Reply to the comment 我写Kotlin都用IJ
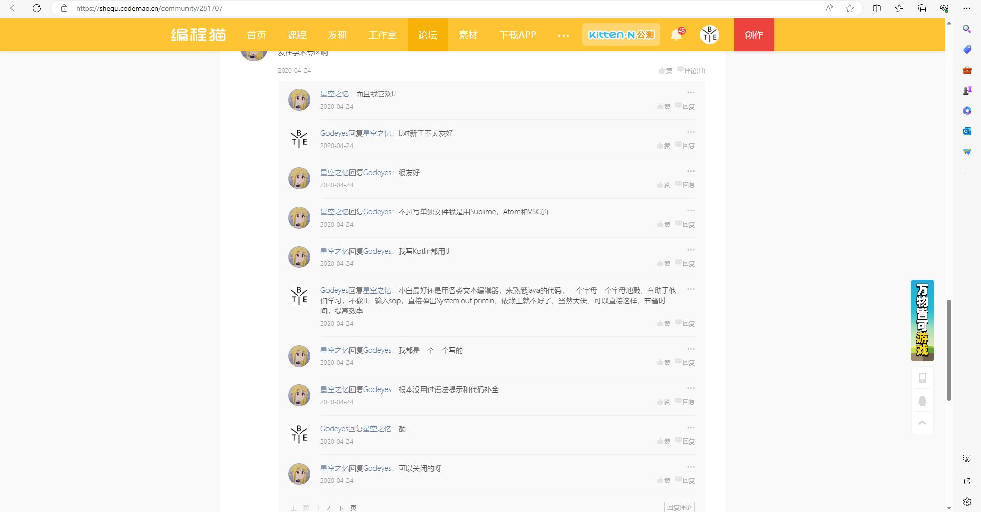Image resolution: width=981 pixels, height=512 pixels. pyautogui.click(x=685, y=263)
